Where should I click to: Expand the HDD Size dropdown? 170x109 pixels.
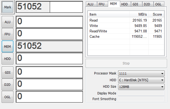pyautogui.click(x=141, y=87)
